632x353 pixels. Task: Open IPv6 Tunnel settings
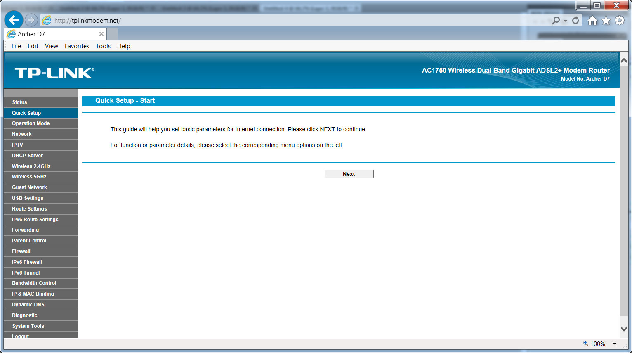point(41,273)
